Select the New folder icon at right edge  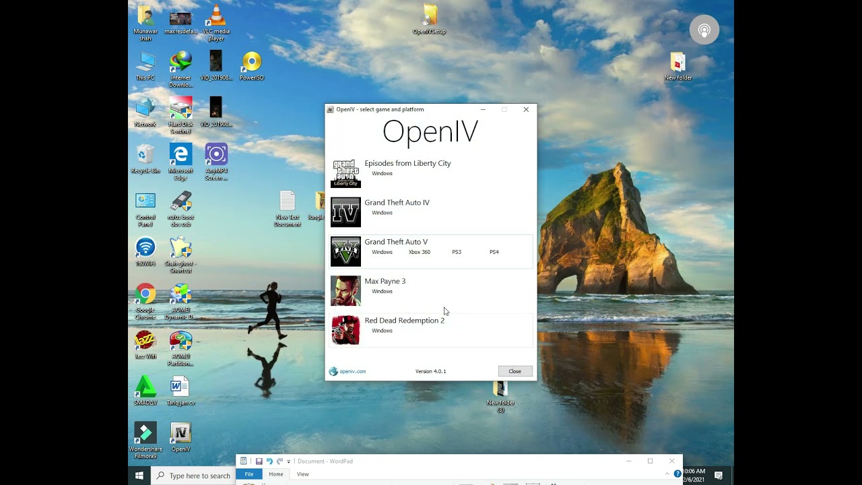[678, 66]
